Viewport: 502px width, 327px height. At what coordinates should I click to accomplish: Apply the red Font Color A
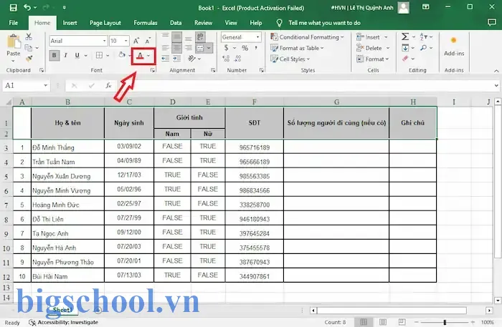[x=140, y=56]
